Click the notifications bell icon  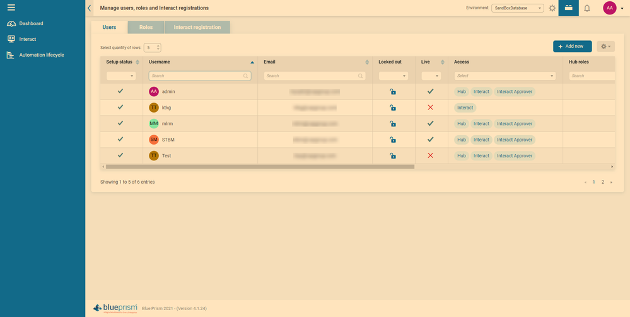[x=586, y=8]
